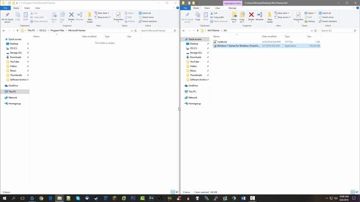Open Network in left window sidebar

(x=12, y=98)
